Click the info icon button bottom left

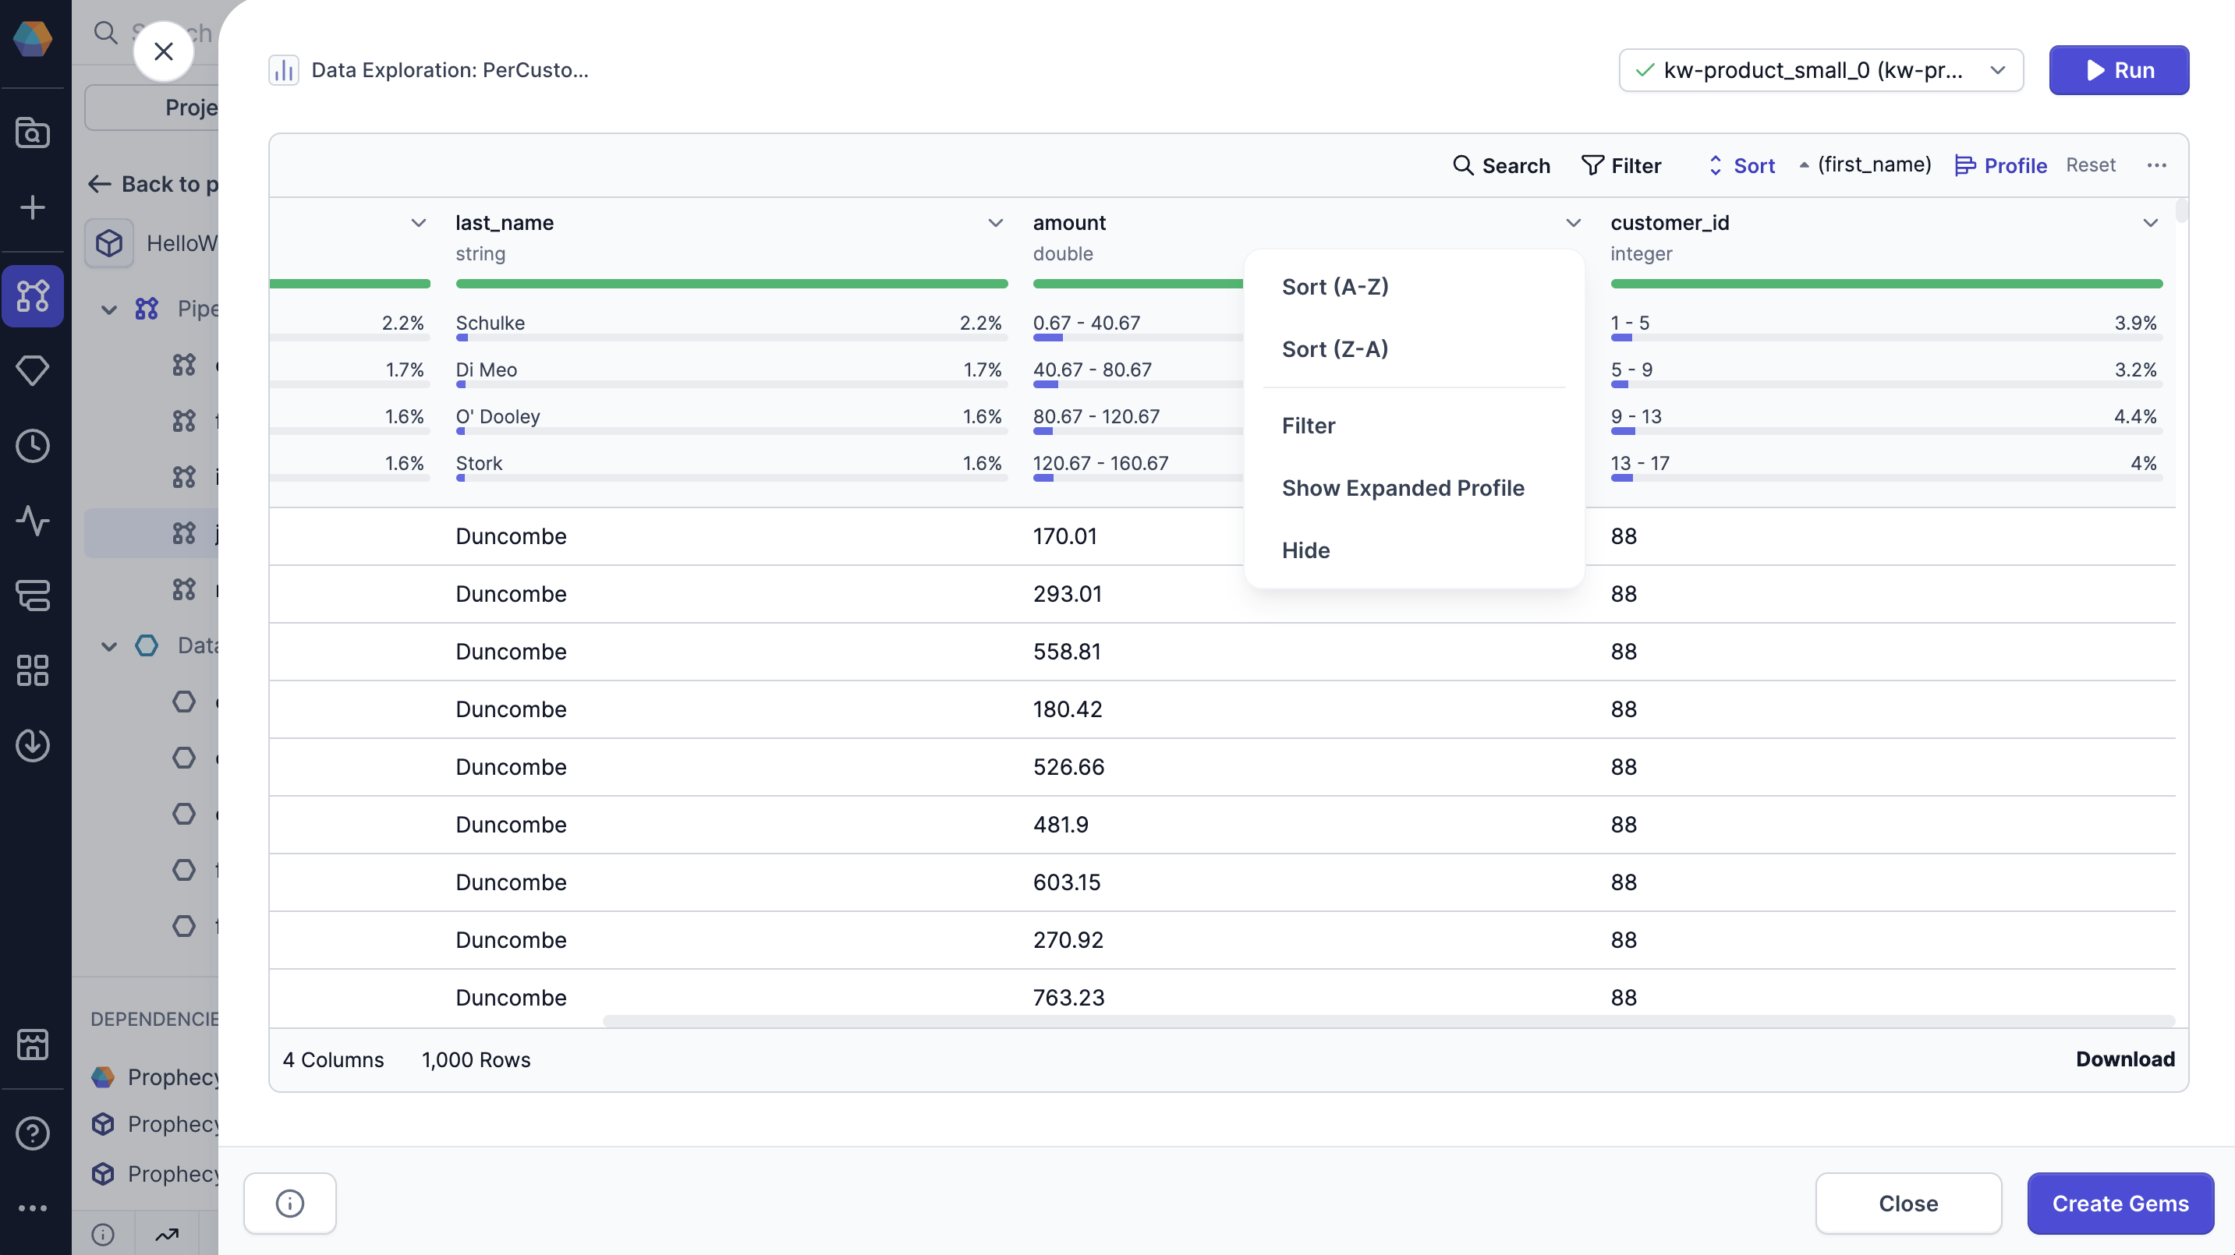(x=290, y=1203)
